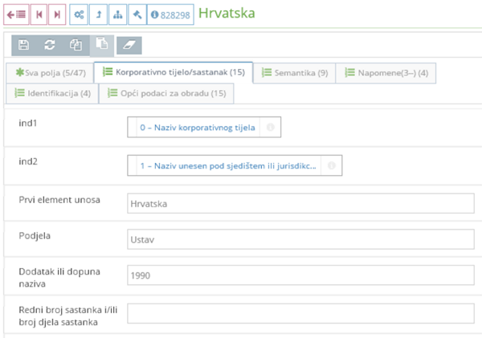Open the gears settings icon
This screenshot has height=338, width=482.
pos(79,14)
